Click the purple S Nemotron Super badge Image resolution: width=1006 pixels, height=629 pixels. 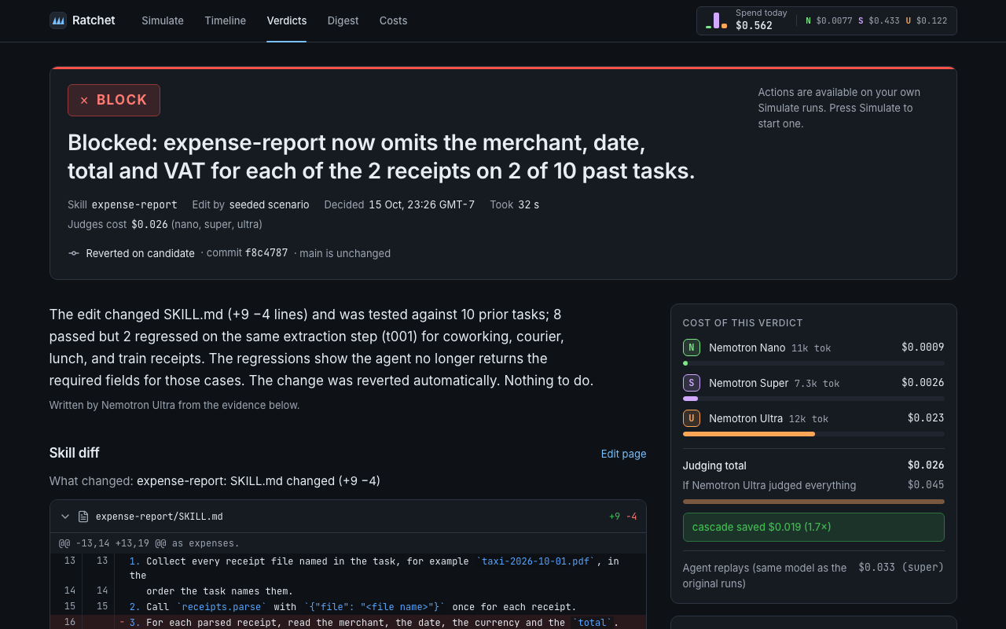[692, 383]
